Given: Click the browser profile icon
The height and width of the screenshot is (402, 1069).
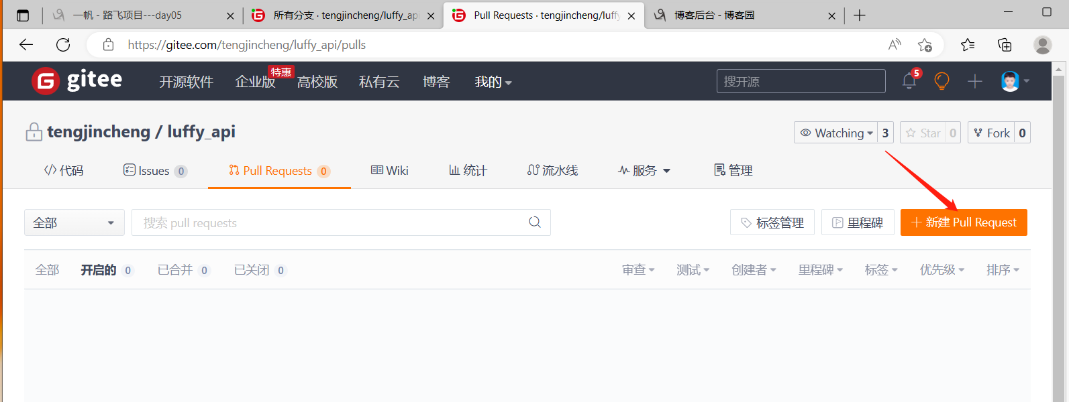Looking at the screenshot, I should tap(1043, 45).
